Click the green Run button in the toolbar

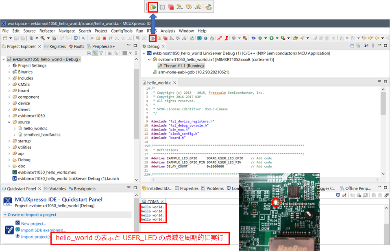(x=271, y=38)
